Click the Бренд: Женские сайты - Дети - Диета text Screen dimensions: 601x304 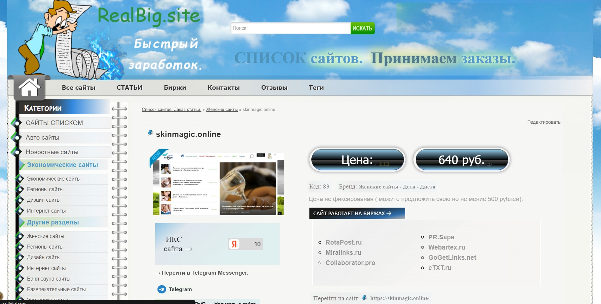point(387,187)
